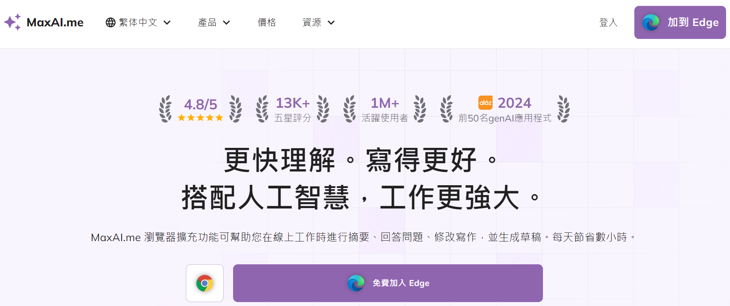
Task: Click the headline 更快理解。寫得更好。
Action: pyautogui.click(x=360, y=160)
